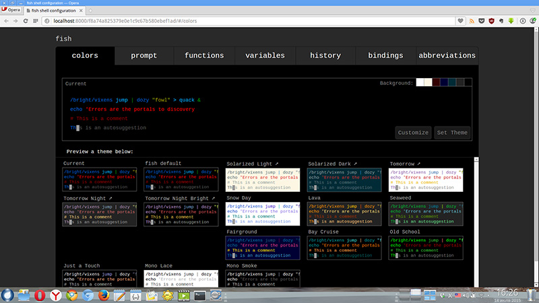
Task: Launch the file manager from taskbar
Action: point(24,296)
